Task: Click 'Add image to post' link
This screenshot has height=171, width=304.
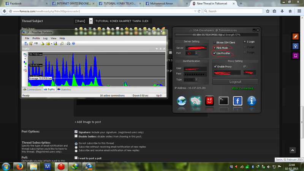Action: (x=89, y=122)
